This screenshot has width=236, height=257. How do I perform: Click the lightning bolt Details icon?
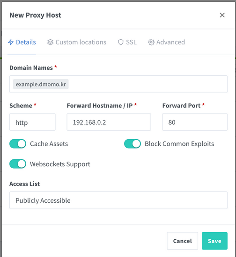click(x=11, y=42)
